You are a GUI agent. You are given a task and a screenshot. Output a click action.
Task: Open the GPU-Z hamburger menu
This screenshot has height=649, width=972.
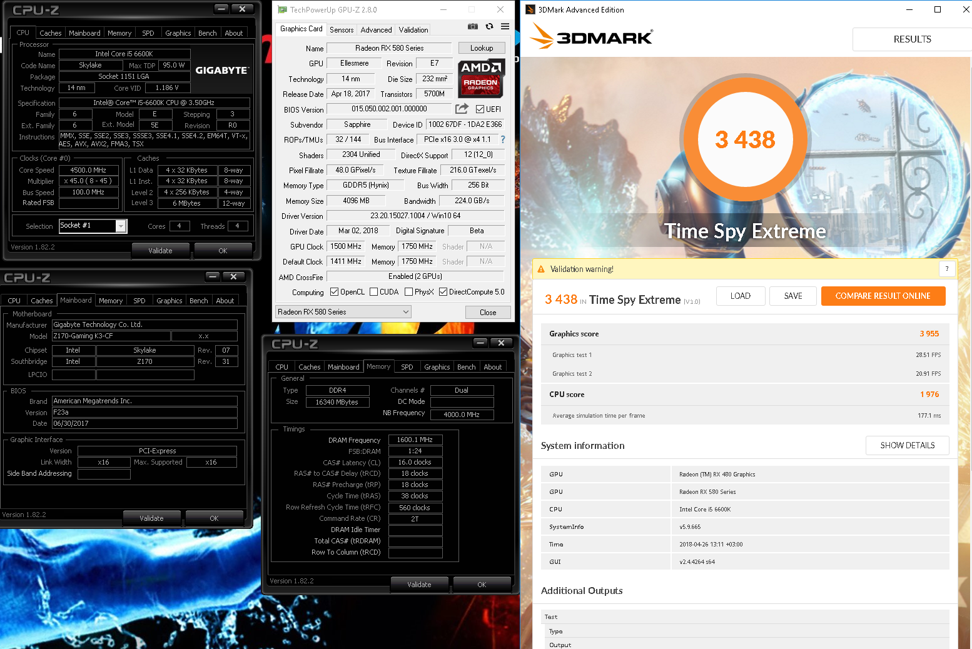pos(505,26)
